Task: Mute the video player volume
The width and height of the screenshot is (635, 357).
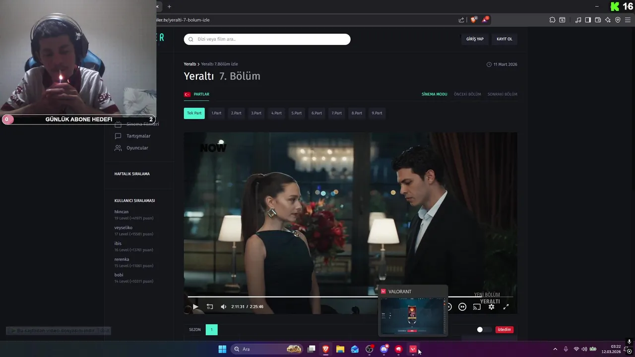Action: coord(223,307)
